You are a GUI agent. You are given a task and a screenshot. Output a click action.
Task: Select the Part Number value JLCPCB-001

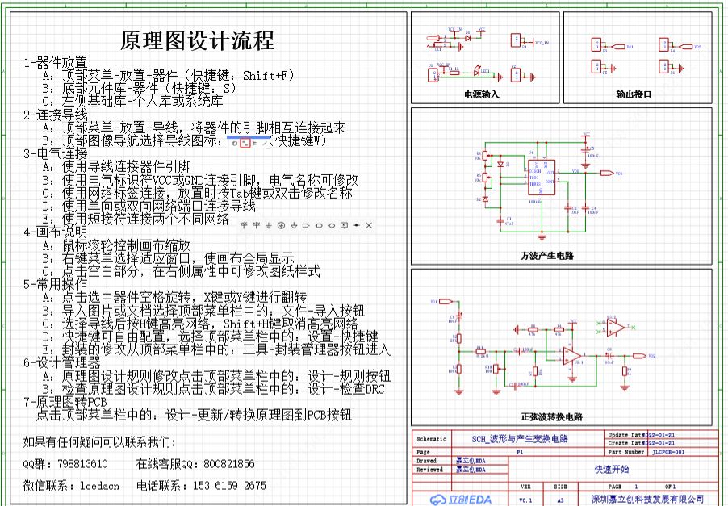668,452
